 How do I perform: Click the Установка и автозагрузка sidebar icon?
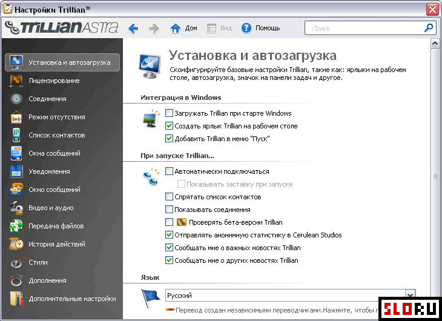pyautogui.click(x=16, y=62)
